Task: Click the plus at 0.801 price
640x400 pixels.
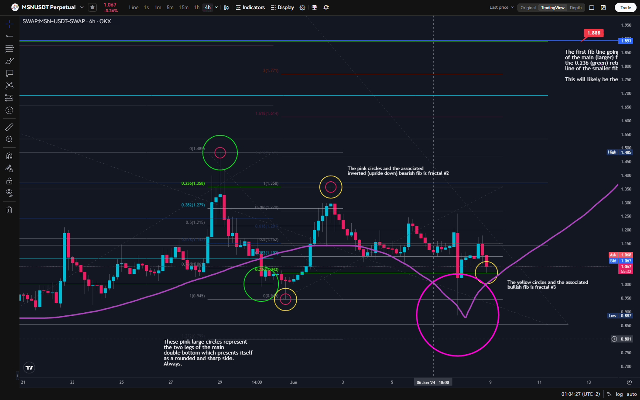Action: click(x=614, y=339)
